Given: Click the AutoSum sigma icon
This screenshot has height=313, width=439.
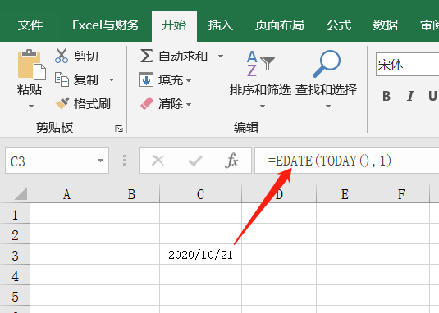Looking at the screenshot, I should pyautogui.click(x=146, y=56).
